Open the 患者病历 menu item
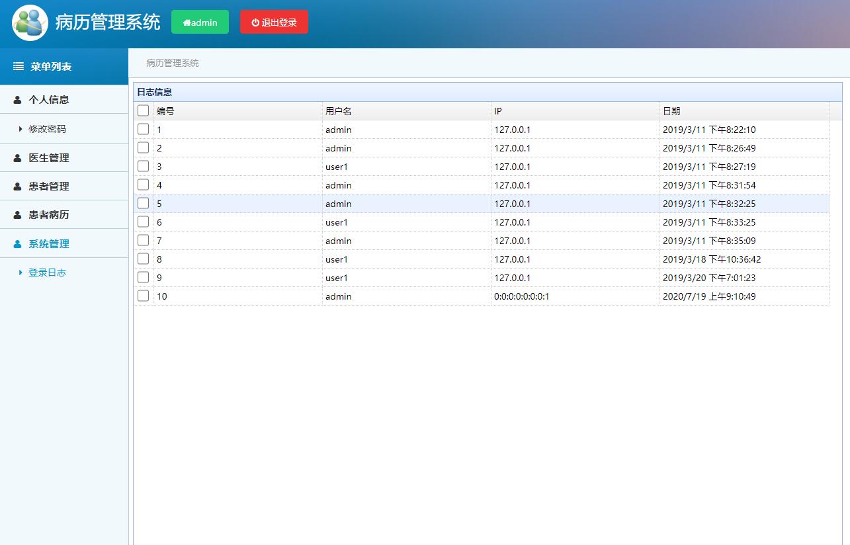Viewport: 850px width, 545px height. [49, 215]
